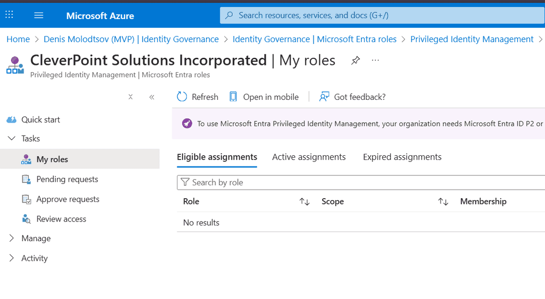Collapse the left navigation with double chevron
This screenshot has width=545, height=299.
(x=152, y=97)
